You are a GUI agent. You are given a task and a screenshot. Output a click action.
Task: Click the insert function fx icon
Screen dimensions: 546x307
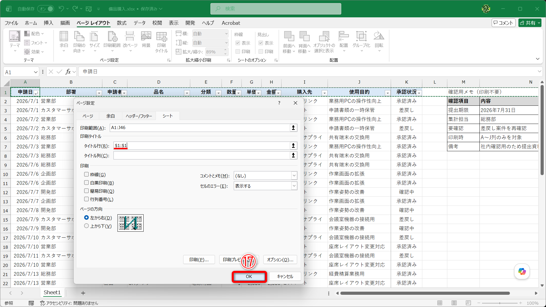[x=68, y=72]
